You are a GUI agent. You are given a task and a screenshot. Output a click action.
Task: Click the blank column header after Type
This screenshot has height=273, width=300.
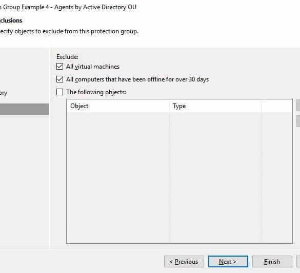click(x=277, y=106)
